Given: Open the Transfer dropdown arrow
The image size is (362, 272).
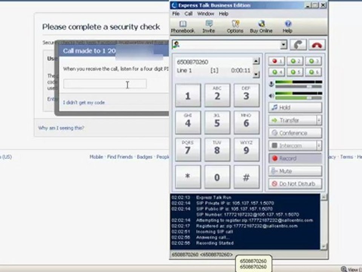Looking at the screenshot, I should tap(319, 120).
